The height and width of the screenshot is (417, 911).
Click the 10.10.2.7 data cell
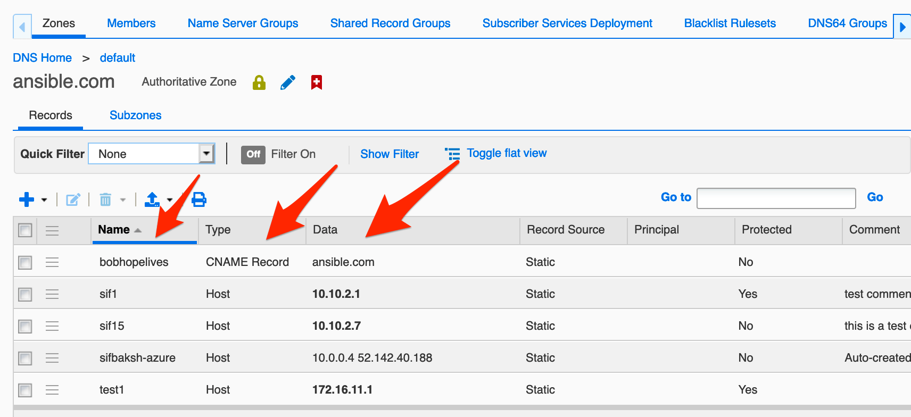click(336, 326)
